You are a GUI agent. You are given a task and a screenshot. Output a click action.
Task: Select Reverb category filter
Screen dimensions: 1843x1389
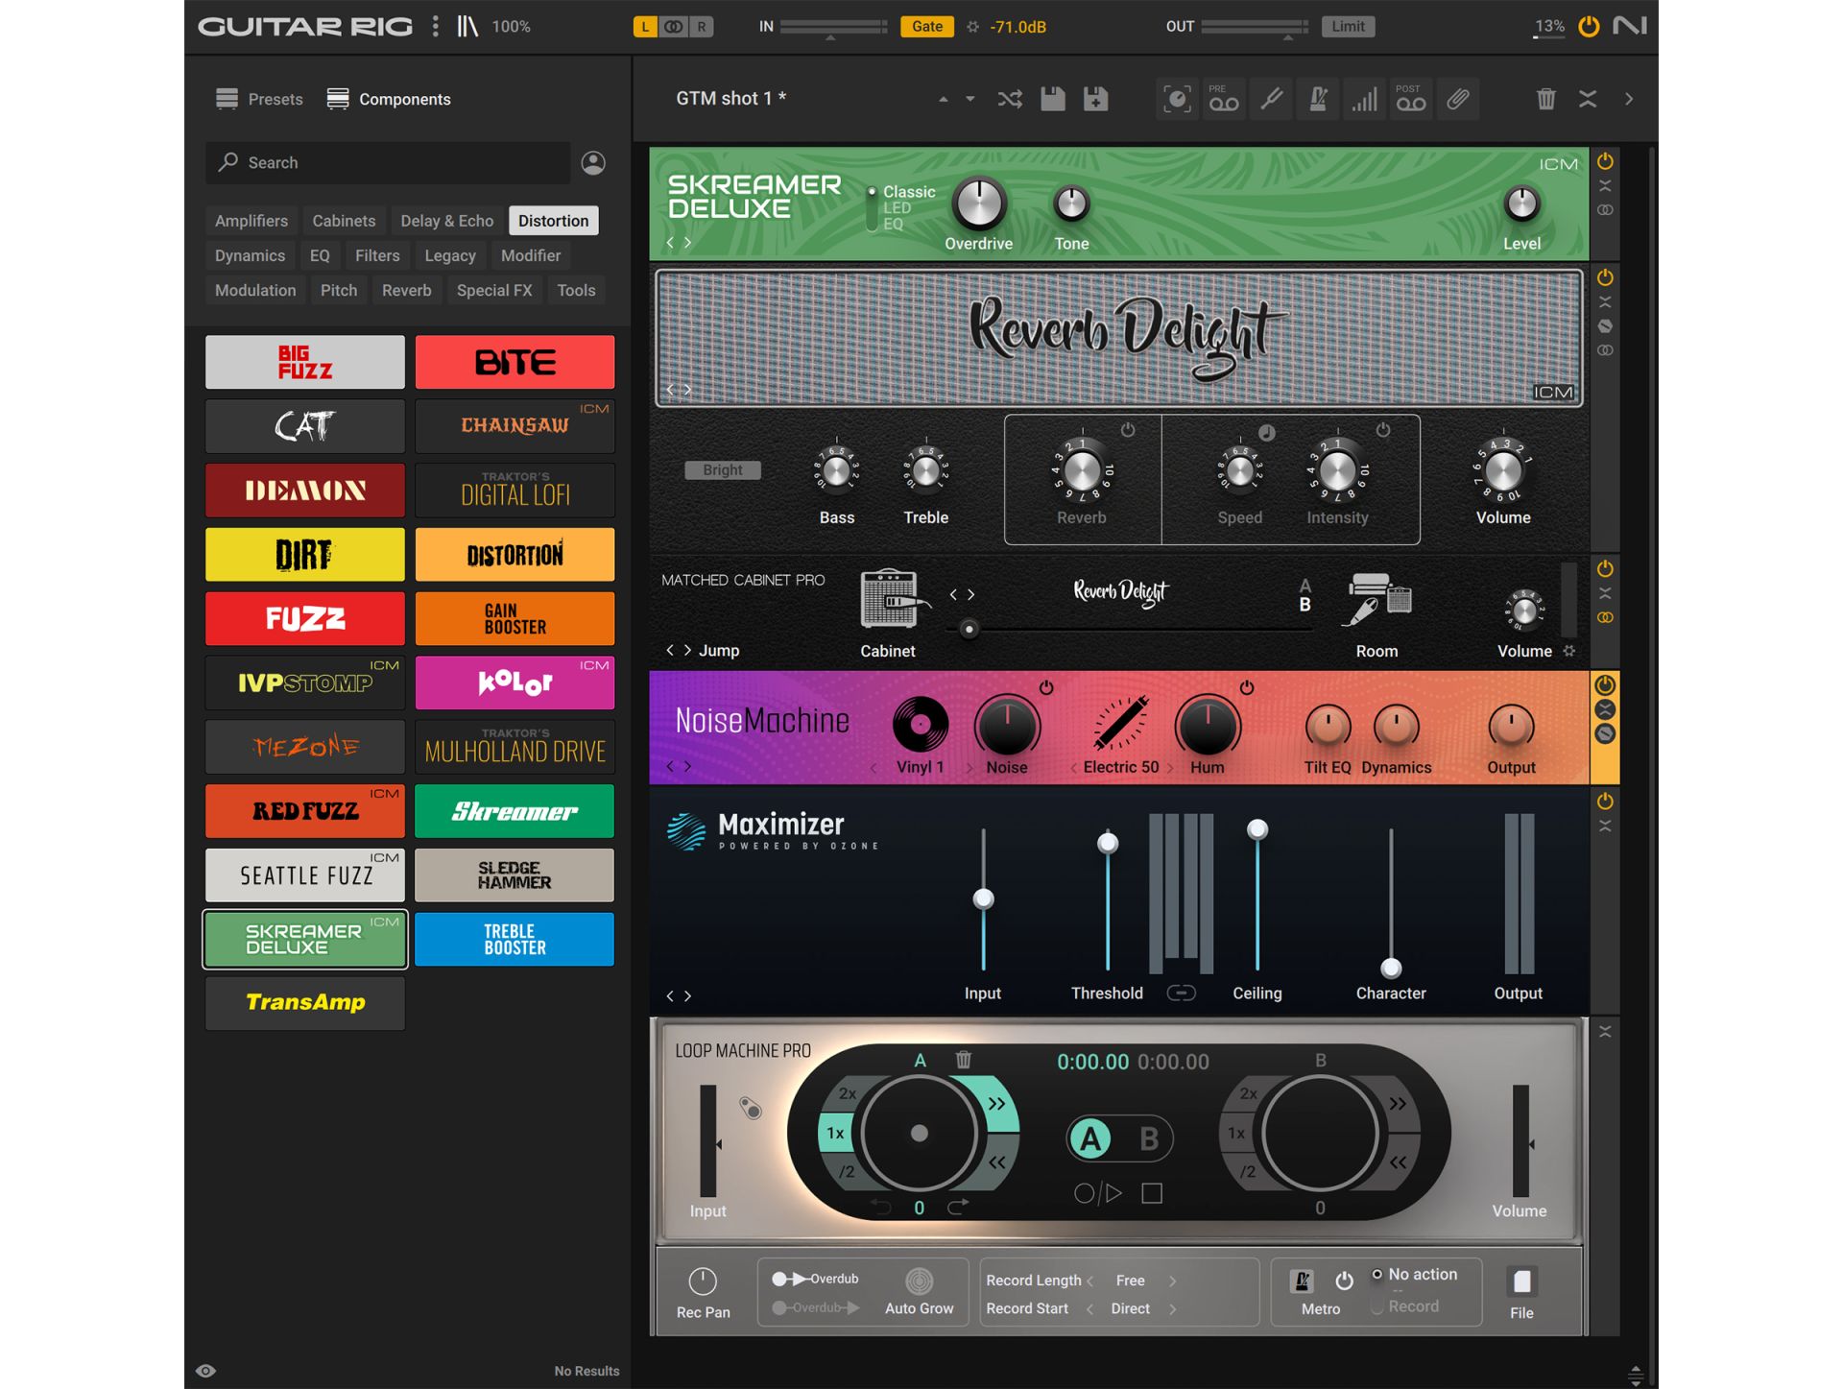coord(407,290)
